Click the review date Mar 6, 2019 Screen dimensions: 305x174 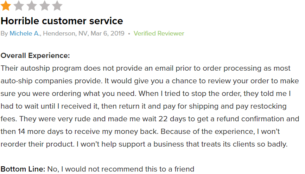point(108,33)
